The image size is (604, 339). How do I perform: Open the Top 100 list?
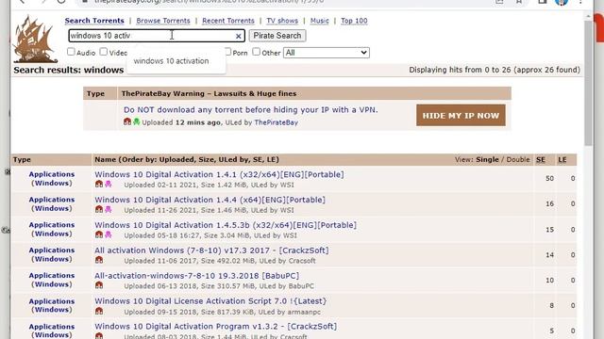tap(354, 21)
